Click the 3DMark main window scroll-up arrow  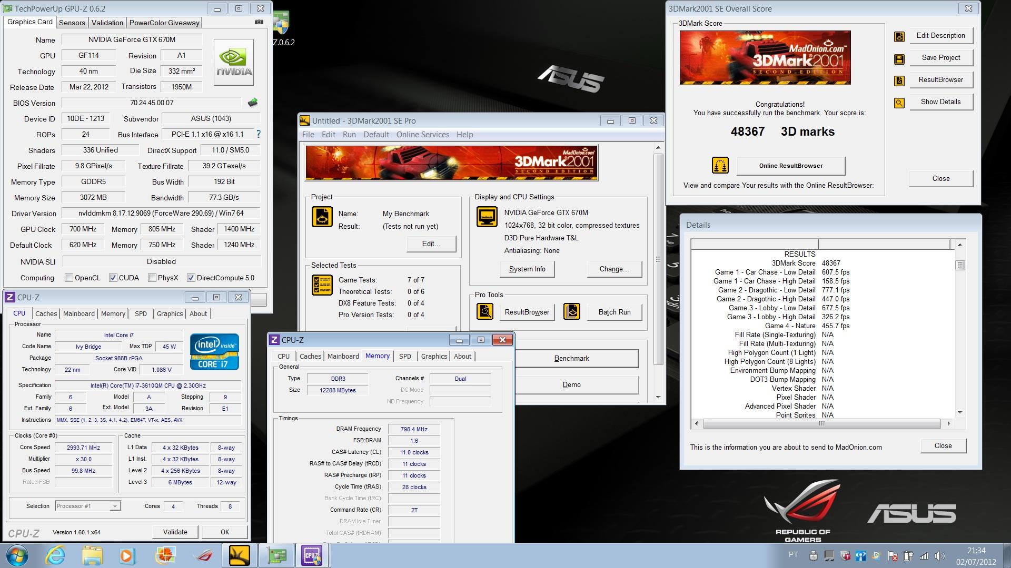[x=658, y=148]
